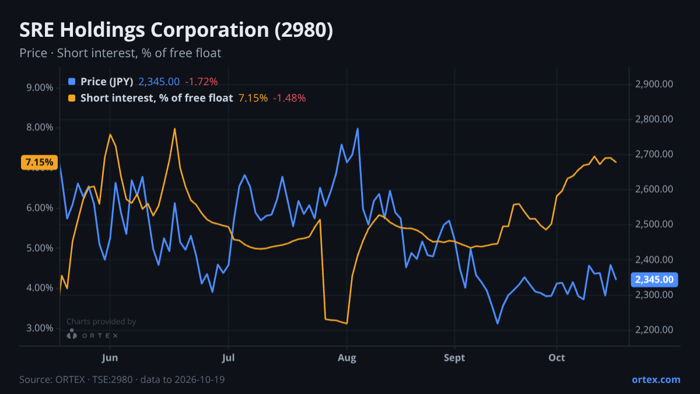700x394 pixels.
Task: Click the blue 2,345.00 axis price badge
Action: (x=654, y=280)
